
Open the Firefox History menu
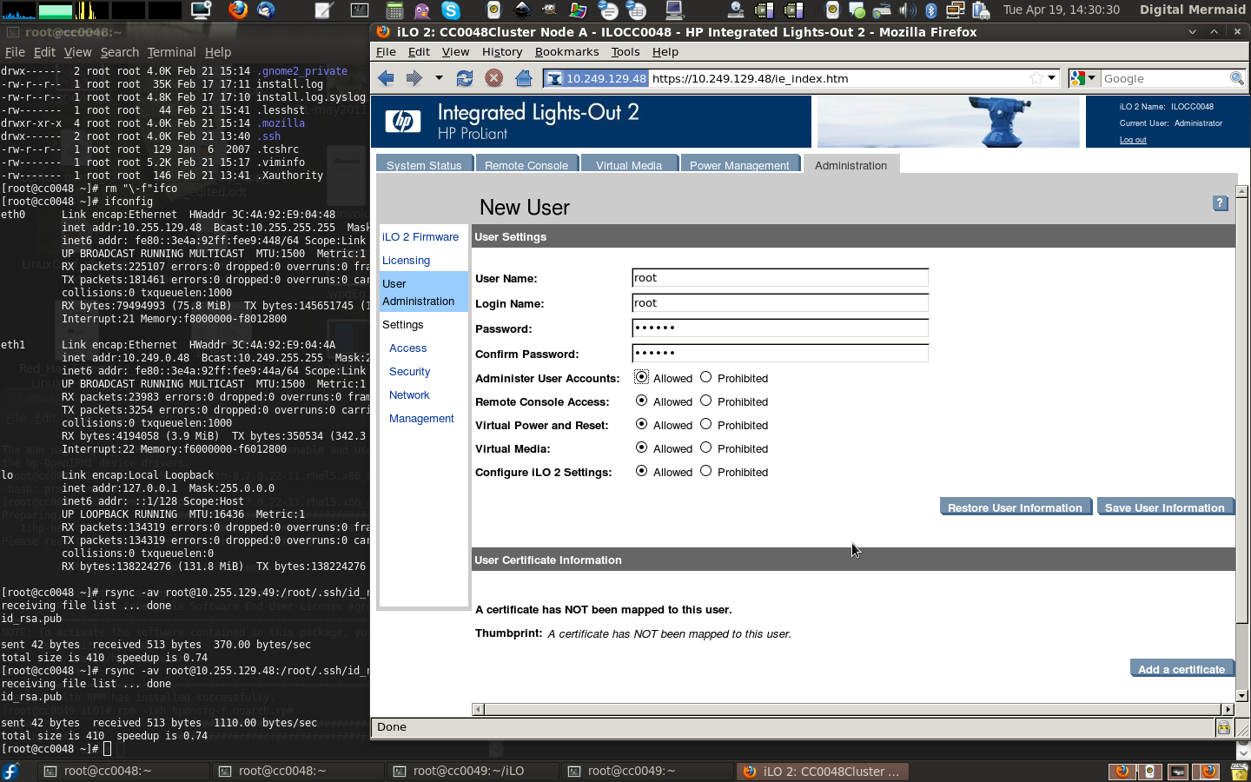click(x=502, y=52)
